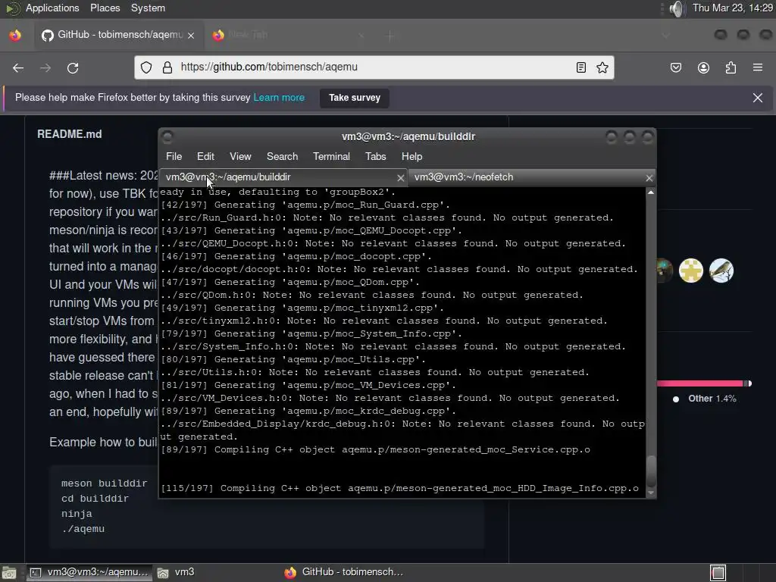
Task: Click the Thu Mar 23 clock
Action: click(733, 8)
